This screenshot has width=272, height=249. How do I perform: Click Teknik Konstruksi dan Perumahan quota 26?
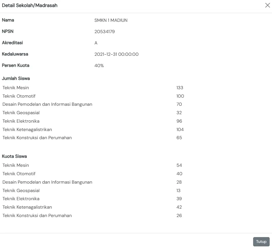point(179,216)
